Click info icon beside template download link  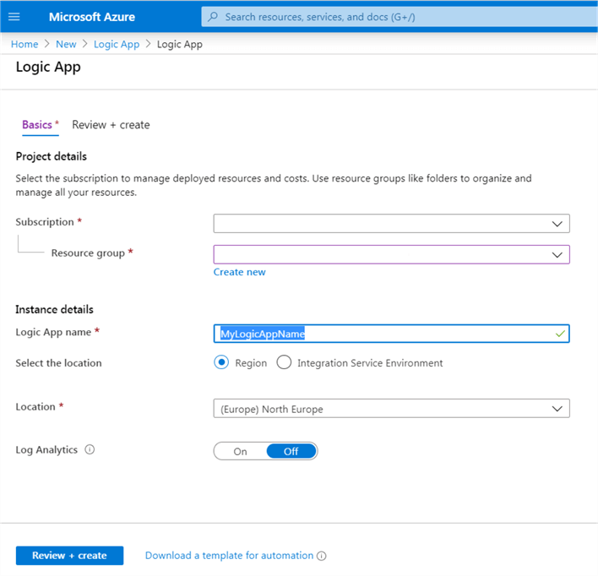click(322, 556)
